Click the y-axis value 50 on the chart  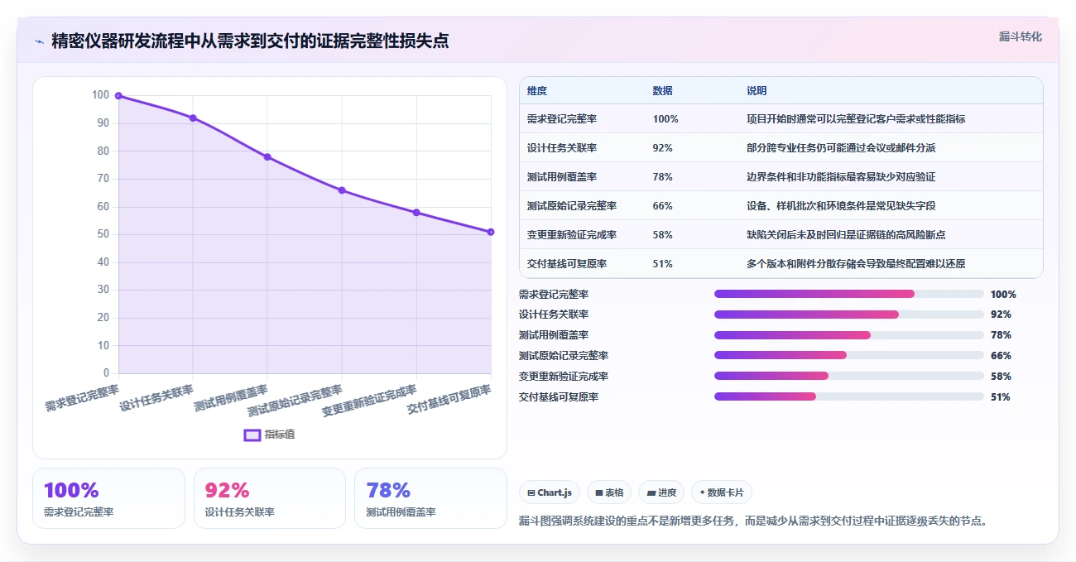[x=103, y=234]
